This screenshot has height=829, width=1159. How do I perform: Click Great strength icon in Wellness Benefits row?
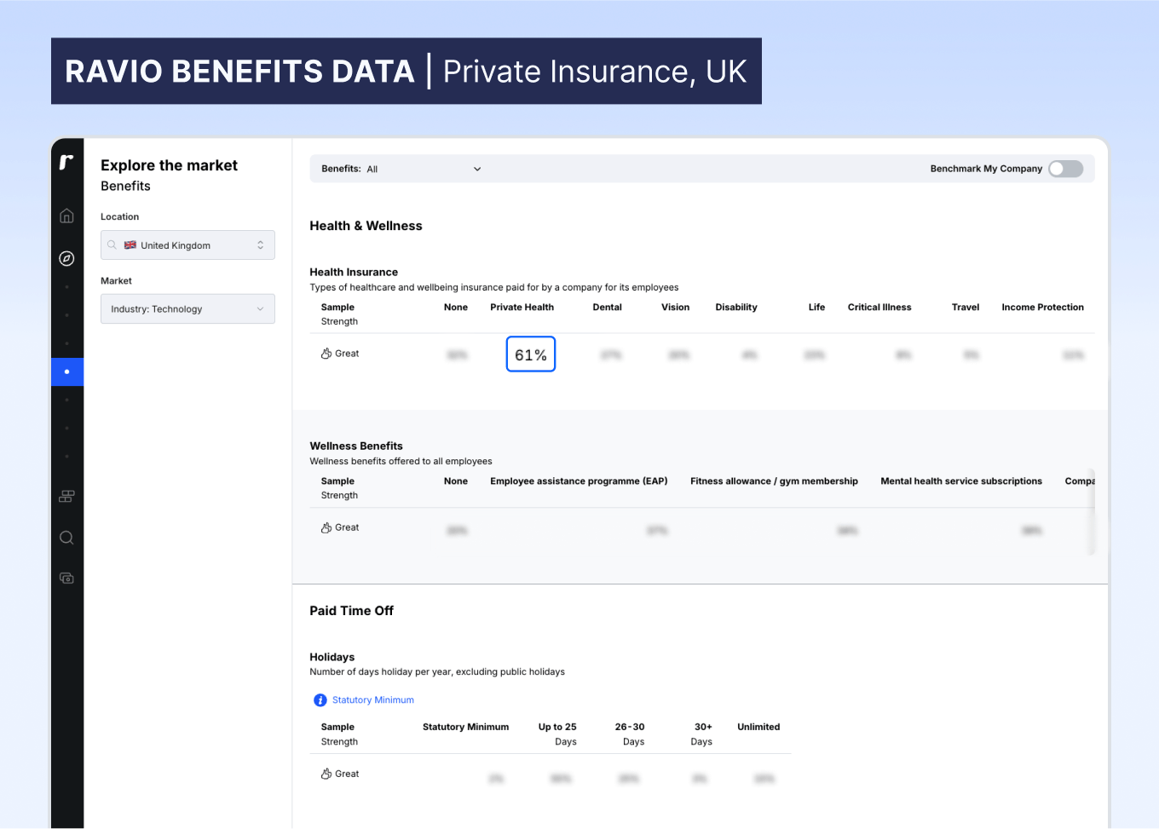click(x=326, y=527)
